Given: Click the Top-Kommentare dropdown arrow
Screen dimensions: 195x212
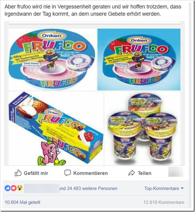Looking at the screenshot, I should (x=182, y=188).
